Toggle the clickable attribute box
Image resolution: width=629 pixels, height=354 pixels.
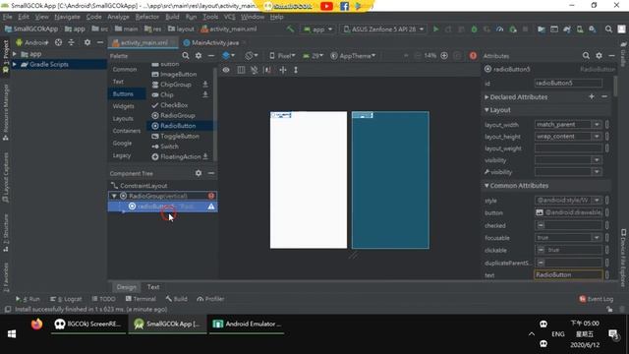[x=541, y=250]
